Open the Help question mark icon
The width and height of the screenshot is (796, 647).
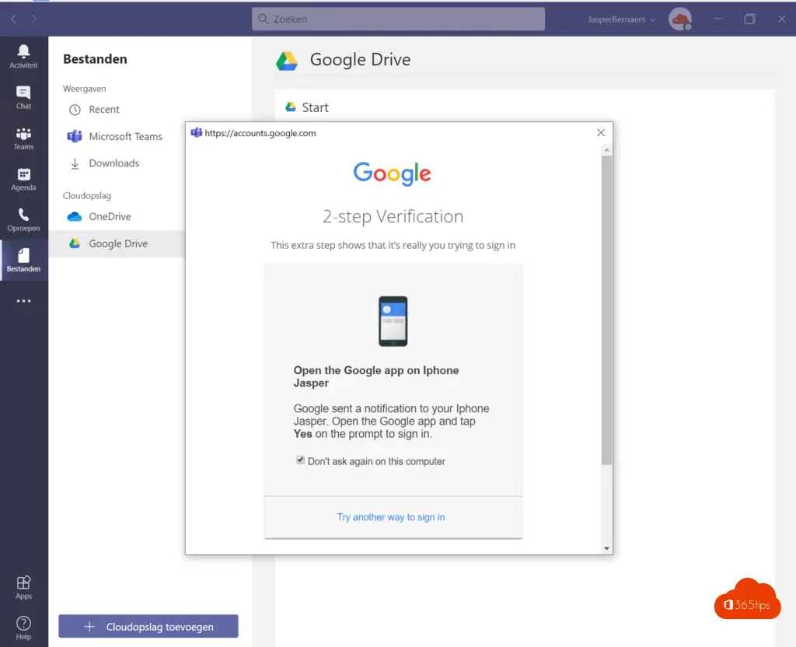[x=23, y=623]
